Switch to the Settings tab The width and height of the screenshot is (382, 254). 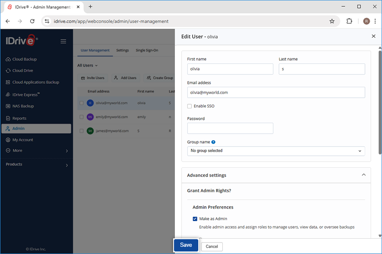122,50
